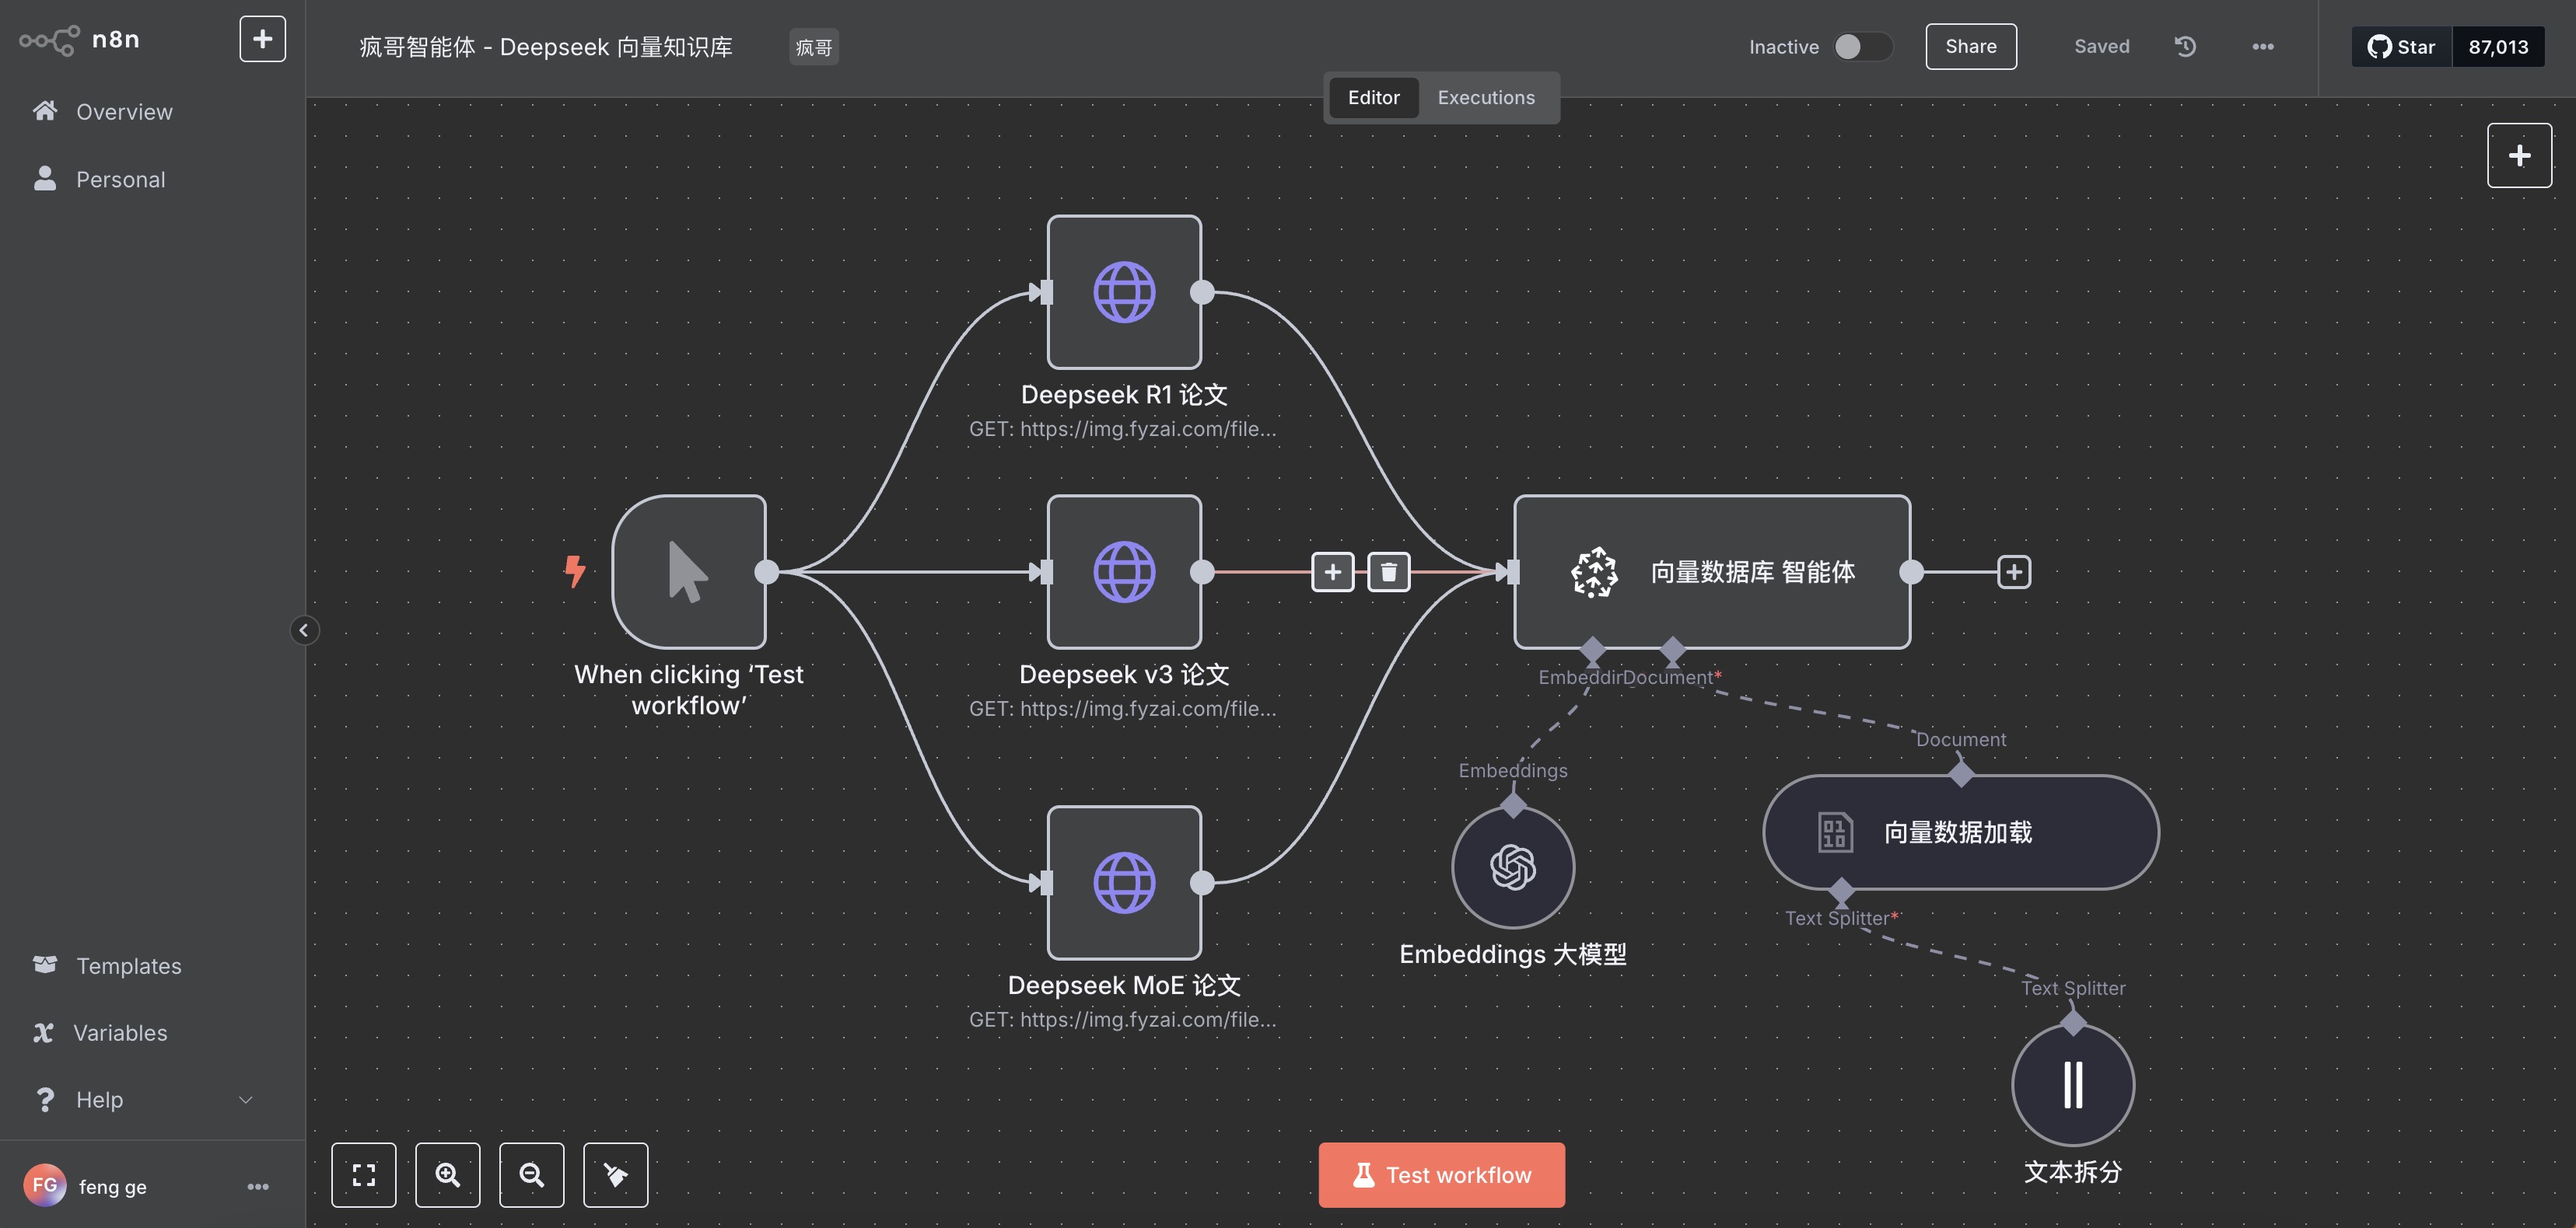Select the 文本拆分 node
2576x1228 pixels.
[2073, 1085]
